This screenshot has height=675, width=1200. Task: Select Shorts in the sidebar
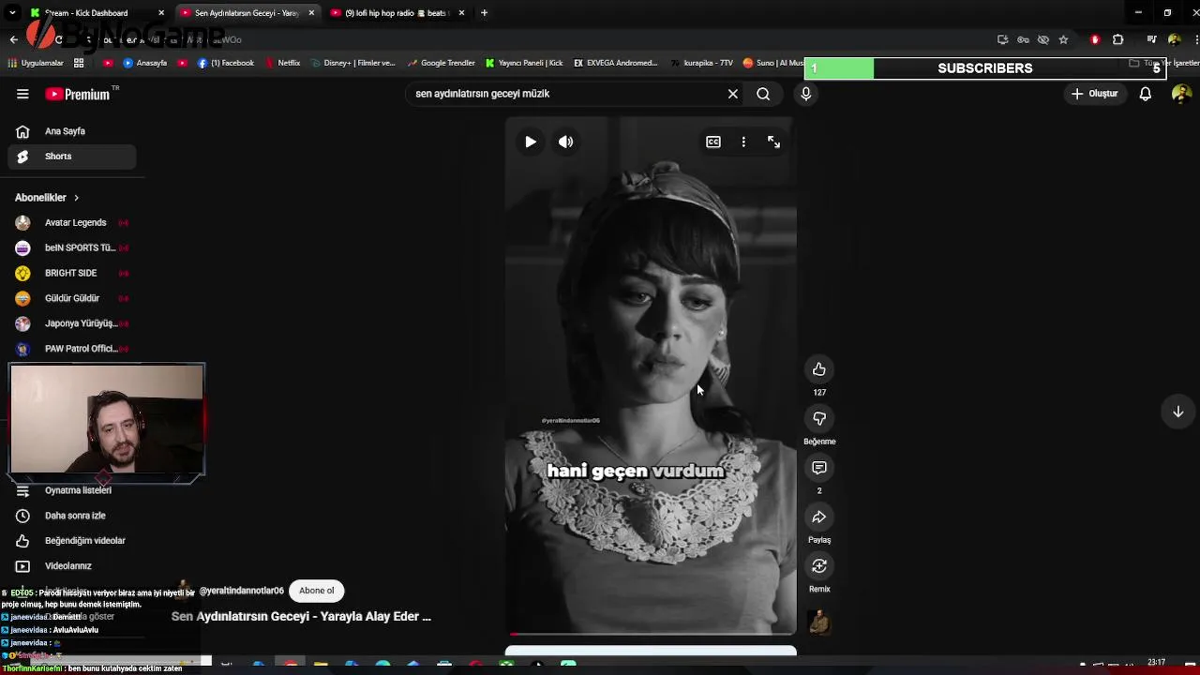[x=72, y=157]
